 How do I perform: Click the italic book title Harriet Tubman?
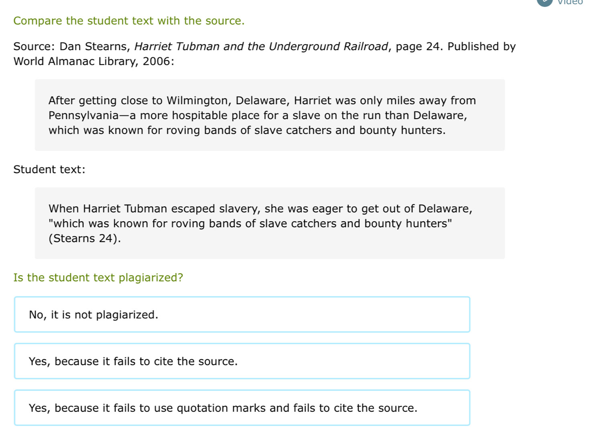(x=261, y=47)
